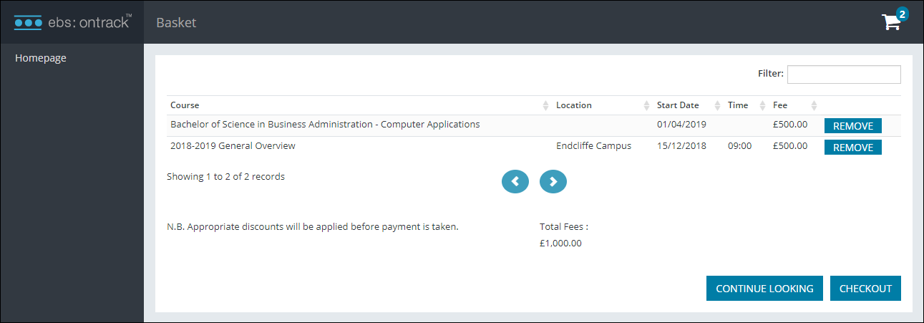Image resolution: width=924 pixels, height=323 pixels.
Task: Open Homepage in the sidebar
Action: point(41,58)
